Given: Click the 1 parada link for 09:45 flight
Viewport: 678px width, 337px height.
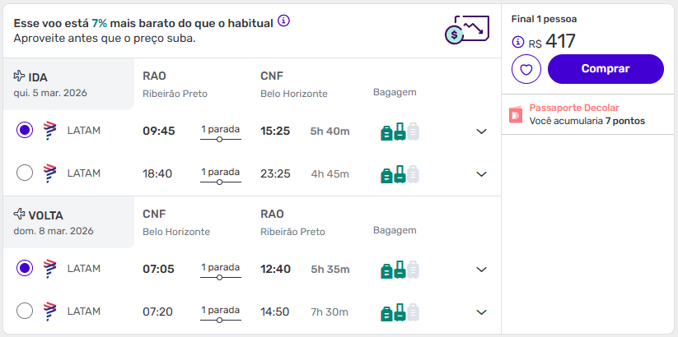Looking at the screenshot, I should (220, 132).
